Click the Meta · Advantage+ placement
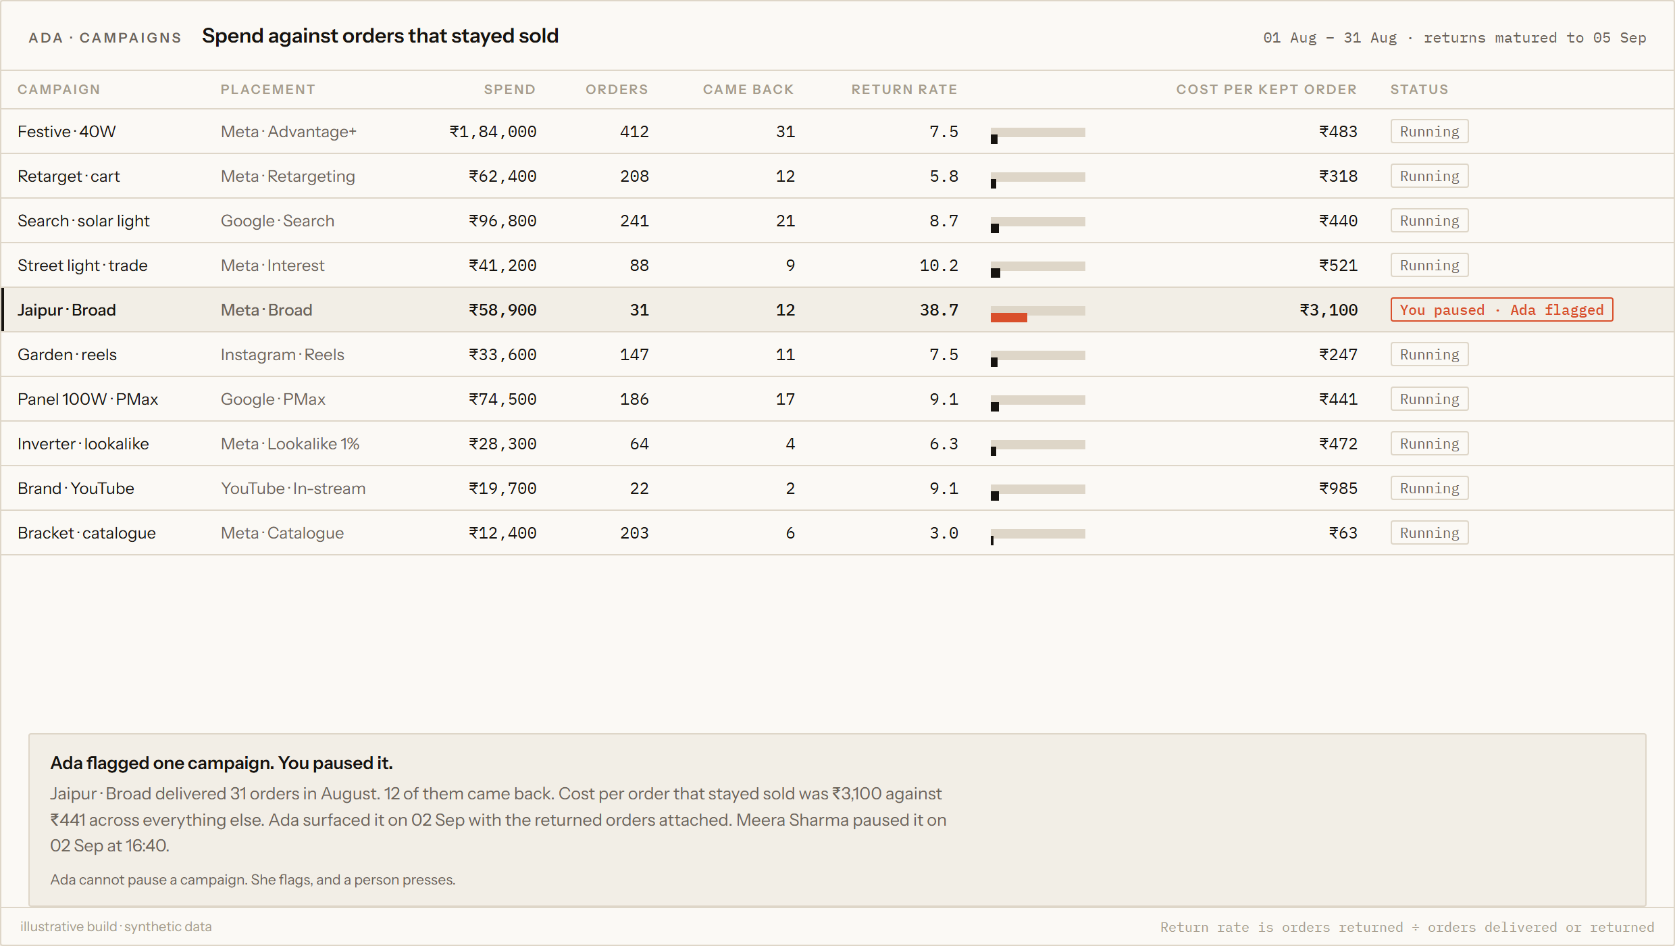The width and height of the screenshot is (1675, 946). click(x=288, y=132)
